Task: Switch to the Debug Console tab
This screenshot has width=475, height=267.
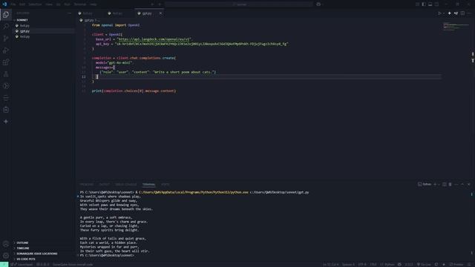Action: (x=125, y=185)
